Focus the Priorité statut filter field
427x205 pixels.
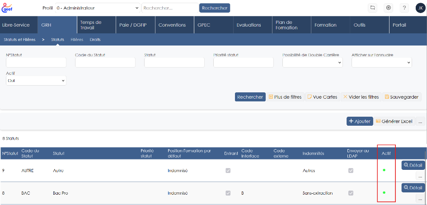(x=244, y=63)
